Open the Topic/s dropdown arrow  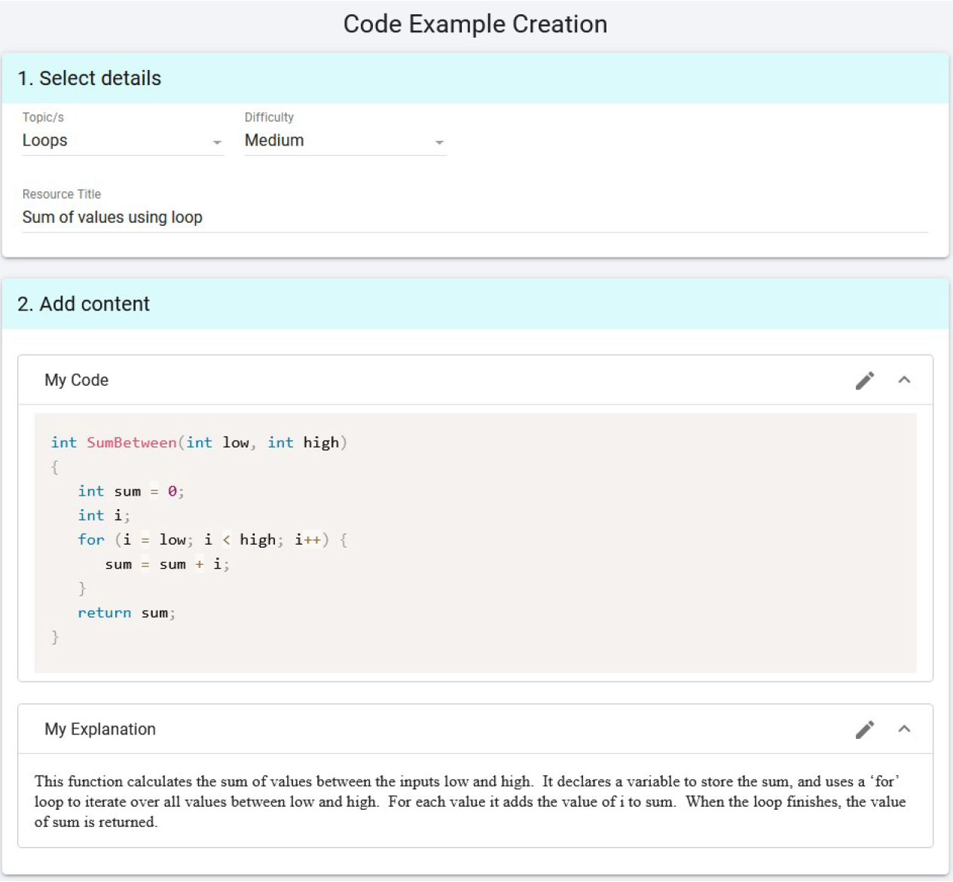(217, 142)
